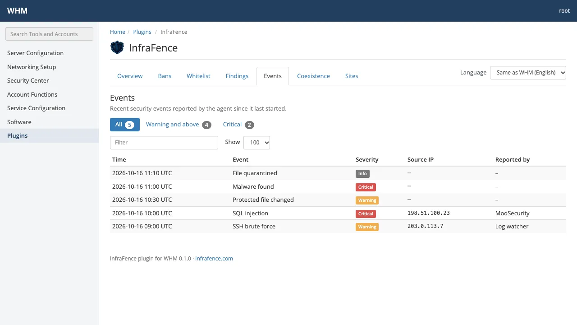Select the SQL injection event
This screenshot has height=325, width=577.
(338, 213)
